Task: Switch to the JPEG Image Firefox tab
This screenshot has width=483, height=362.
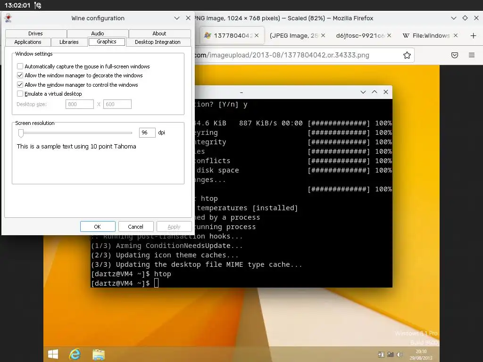Action: (293, 36)
